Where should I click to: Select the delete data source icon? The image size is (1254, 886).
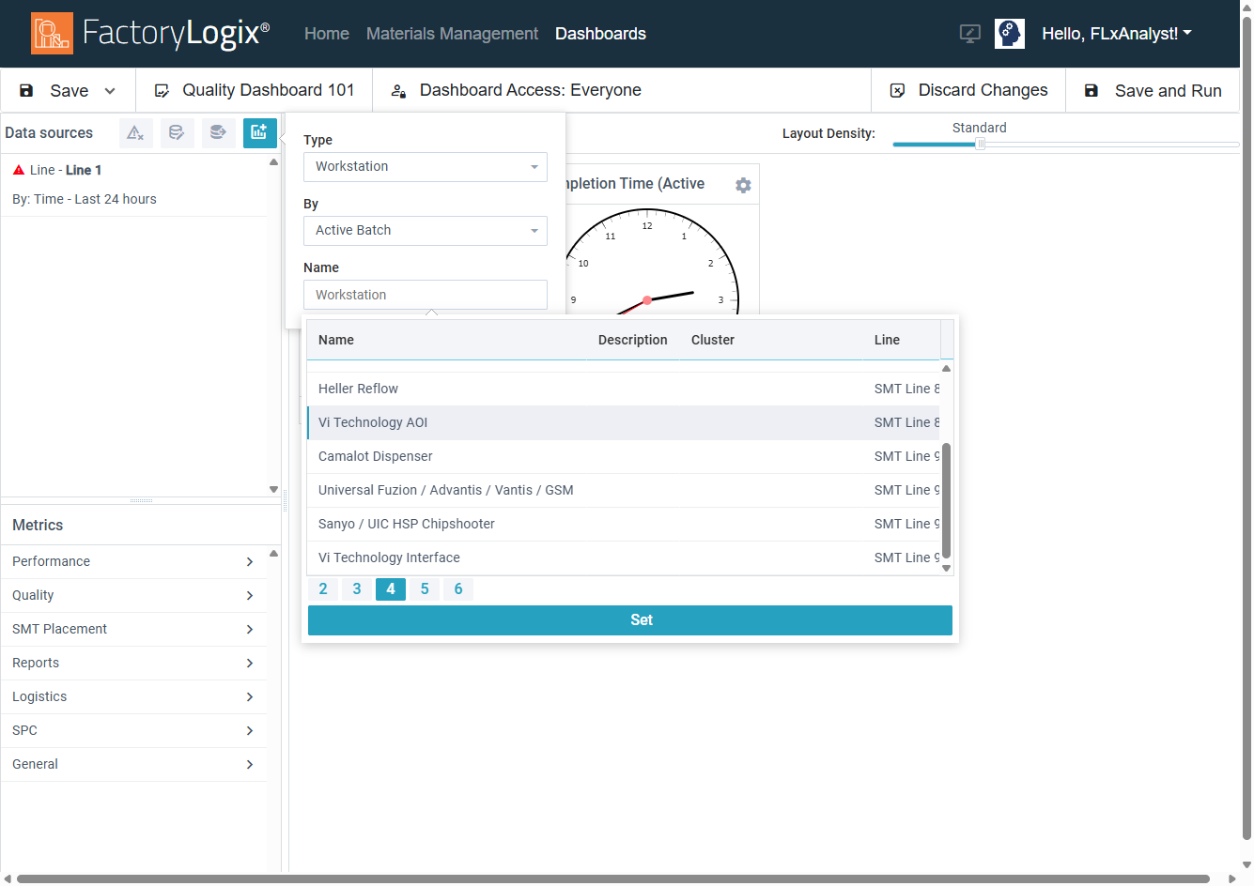[135, 132]
